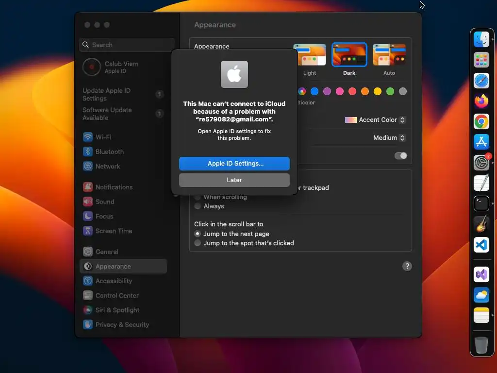Click System Settings icon in the dock
This screenshot has height=373, width=497.
[481, 162]
